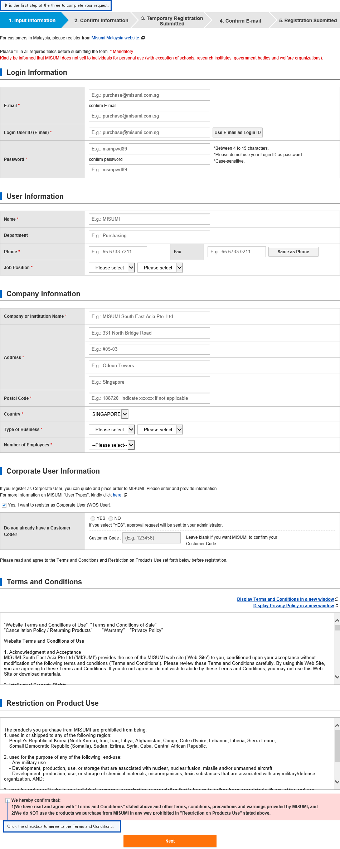The height and width of the screenshot is (849, 340).
Task: Click the '4. Confirm E-mail' step tab
Action: click(x=241, y=21)
